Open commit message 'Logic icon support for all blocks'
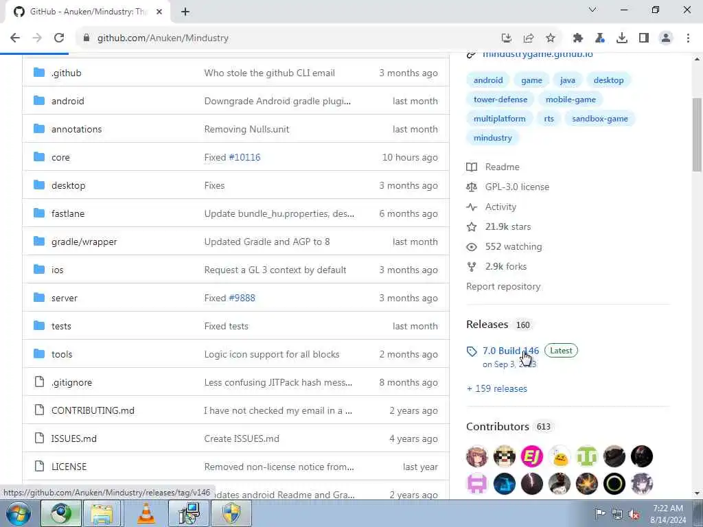703x527 pixels. pos(272,354)
